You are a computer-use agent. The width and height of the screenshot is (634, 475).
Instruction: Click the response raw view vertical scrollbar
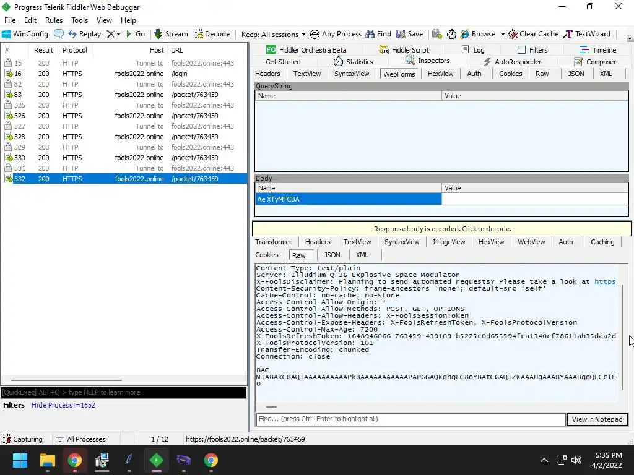click(x=623, y=337)
